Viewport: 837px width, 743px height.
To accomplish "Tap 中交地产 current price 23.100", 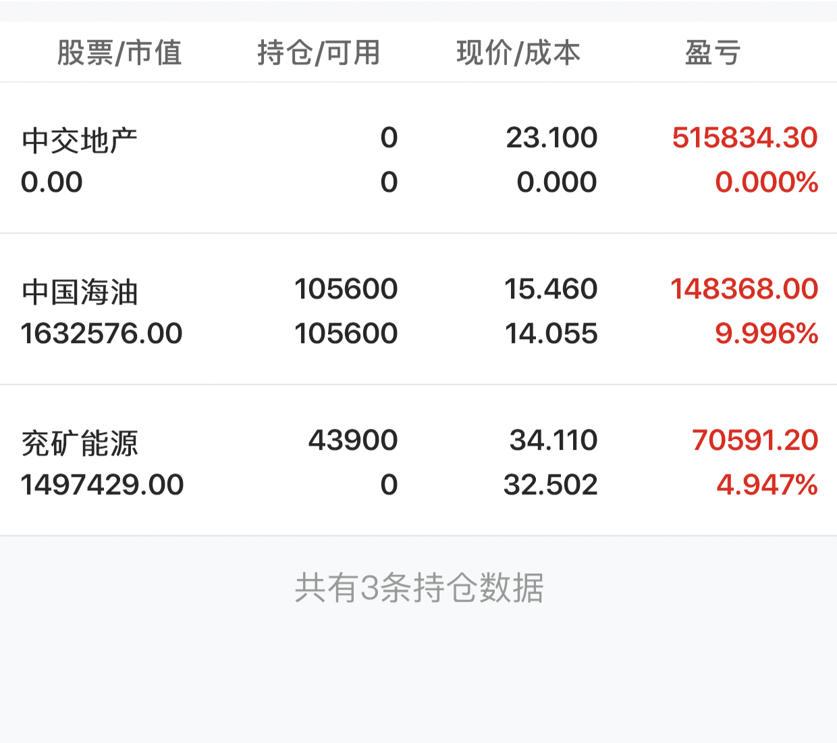I will (551, 138).
